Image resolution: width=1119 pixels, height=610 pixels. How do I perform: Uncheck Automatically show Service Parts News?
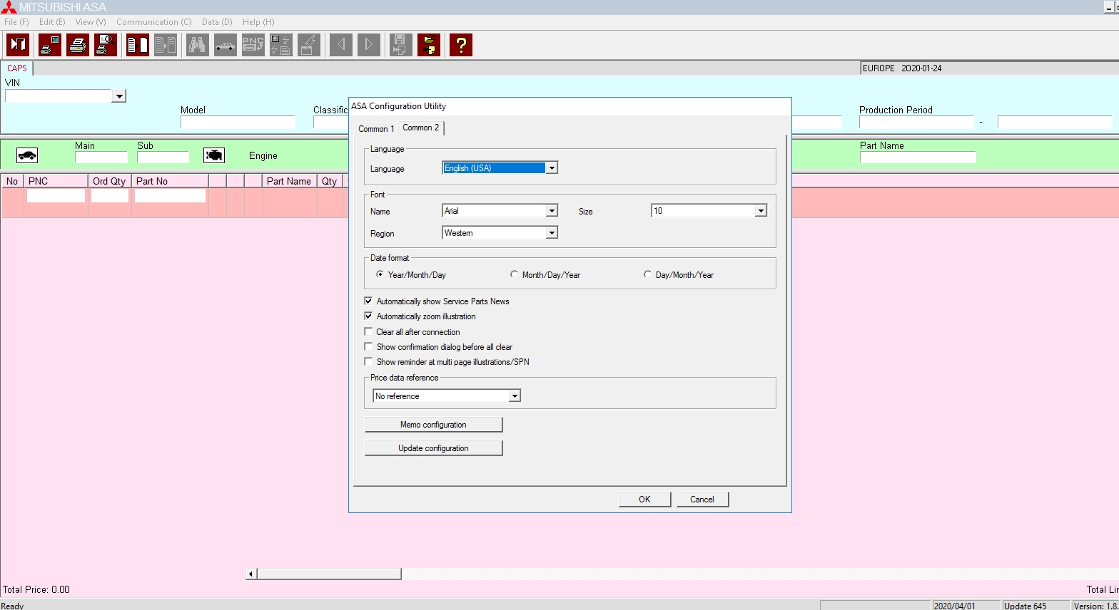tap(368, 301)
